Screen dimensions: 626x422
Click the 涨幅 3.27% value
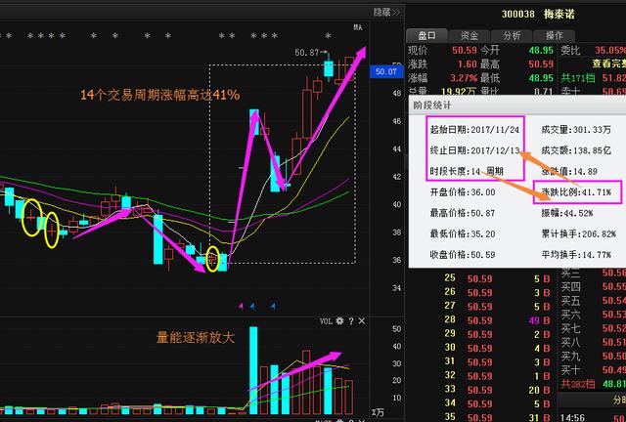coord(464,78)
